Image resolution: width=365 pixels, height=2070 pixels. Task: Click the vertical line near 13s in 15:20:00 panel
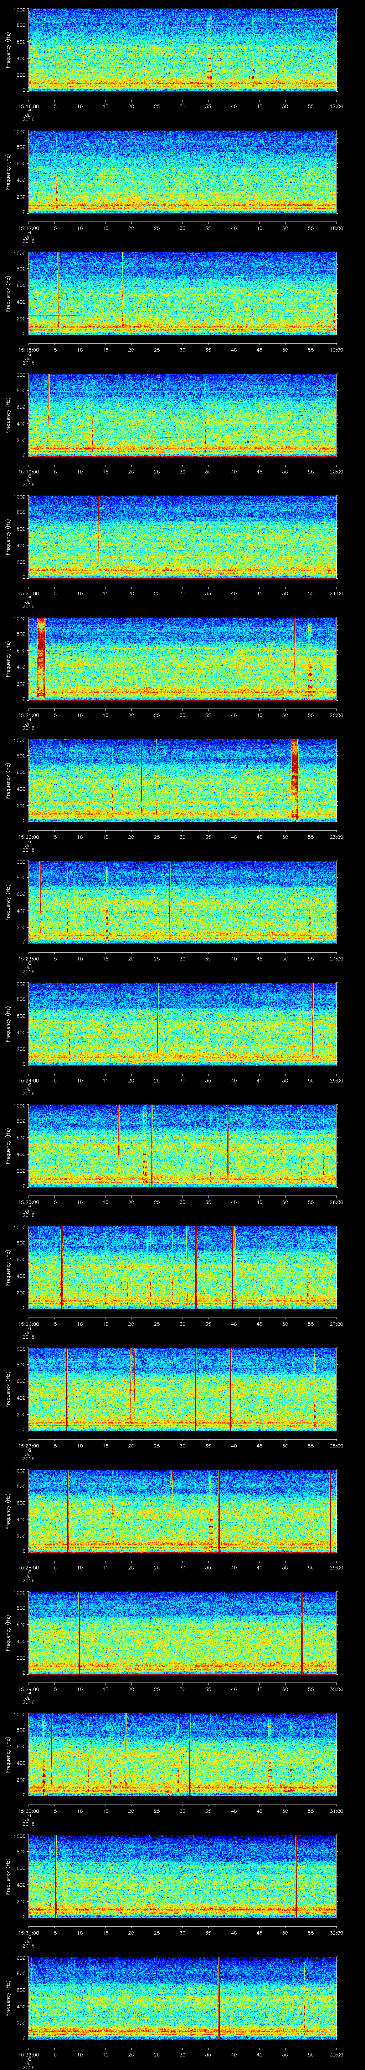coord(98,531)
